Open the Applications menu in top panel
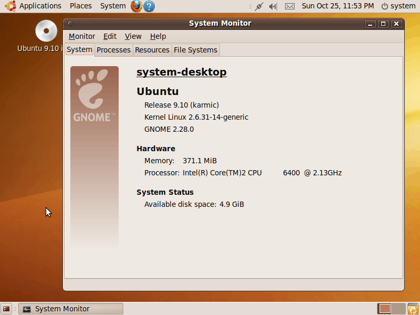 click(40, 6)
